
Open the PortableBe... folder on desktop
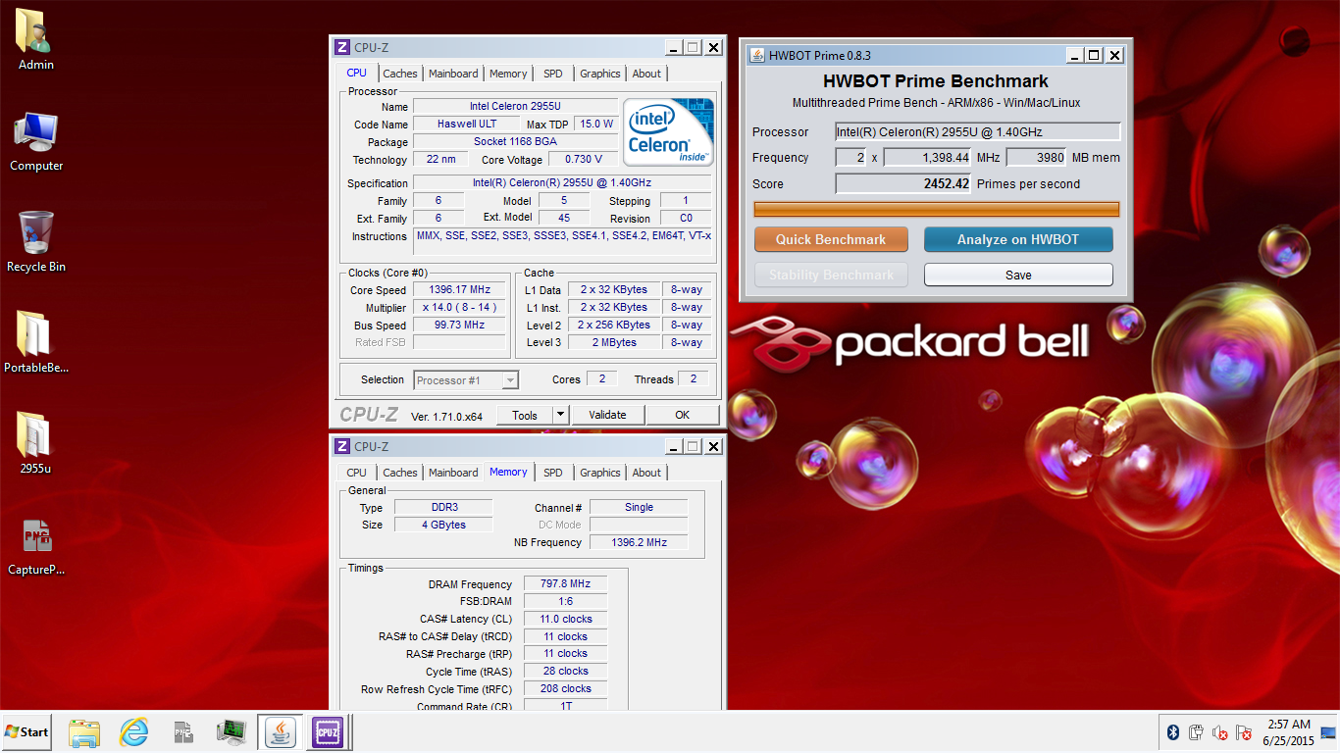(36, 343)
